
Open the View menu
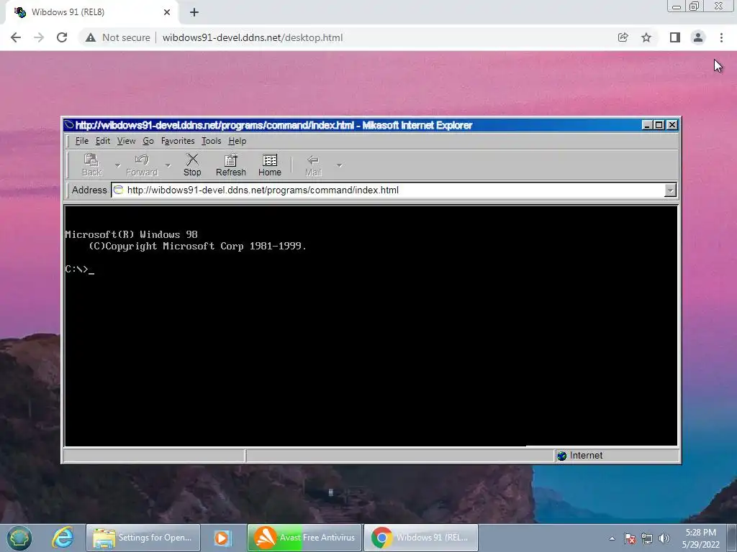pos(127,141)
